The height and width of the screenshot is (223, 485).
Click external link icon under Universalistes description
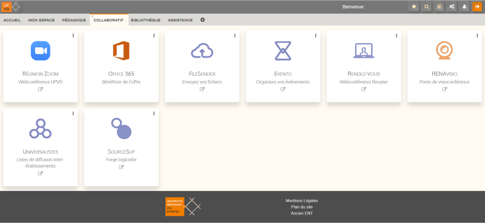click(40, 173)
